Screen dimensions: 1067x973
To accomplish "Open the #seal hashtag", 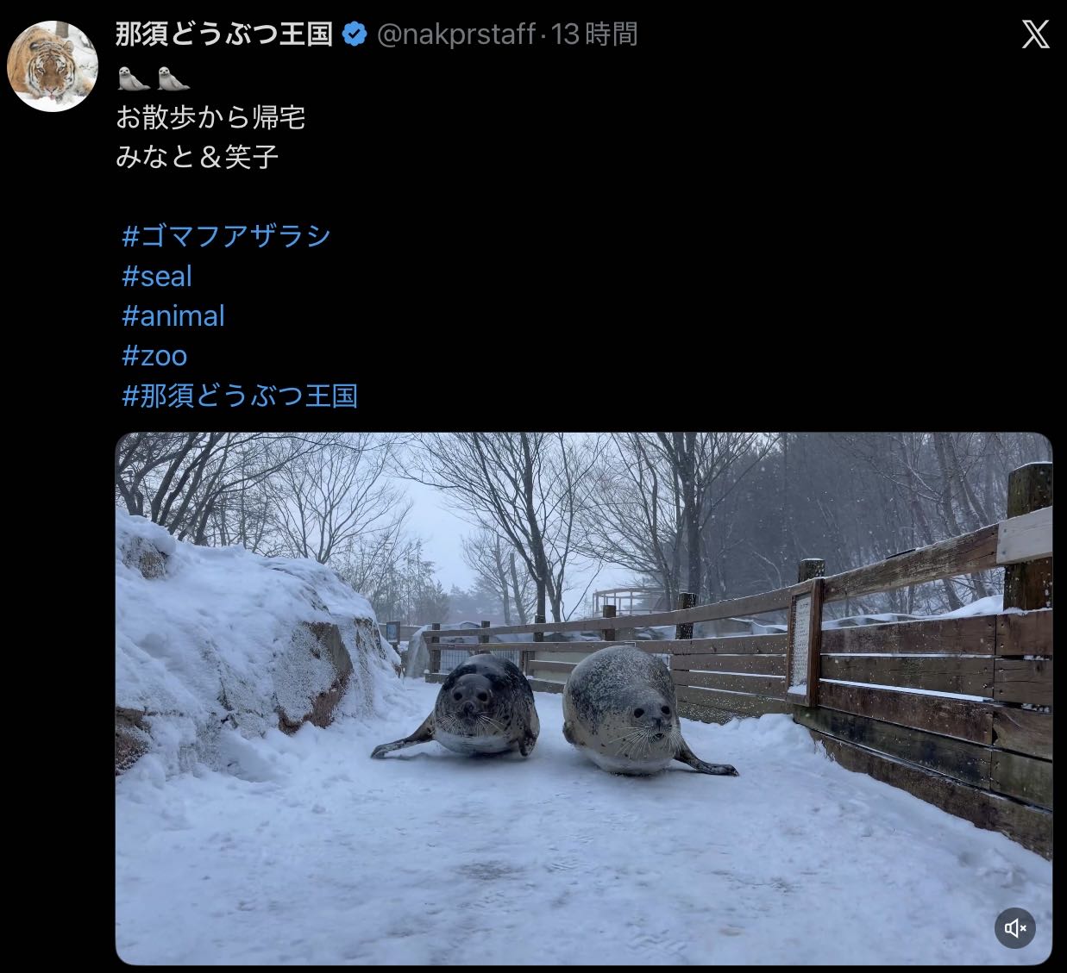I will [x=157, y=276].
